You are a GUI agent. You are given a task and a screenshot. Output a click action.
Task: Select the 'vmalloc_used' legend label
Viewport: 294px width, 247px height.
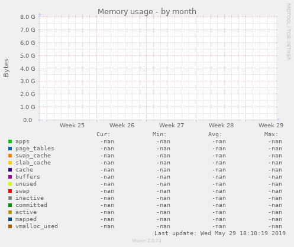[37, 226]
